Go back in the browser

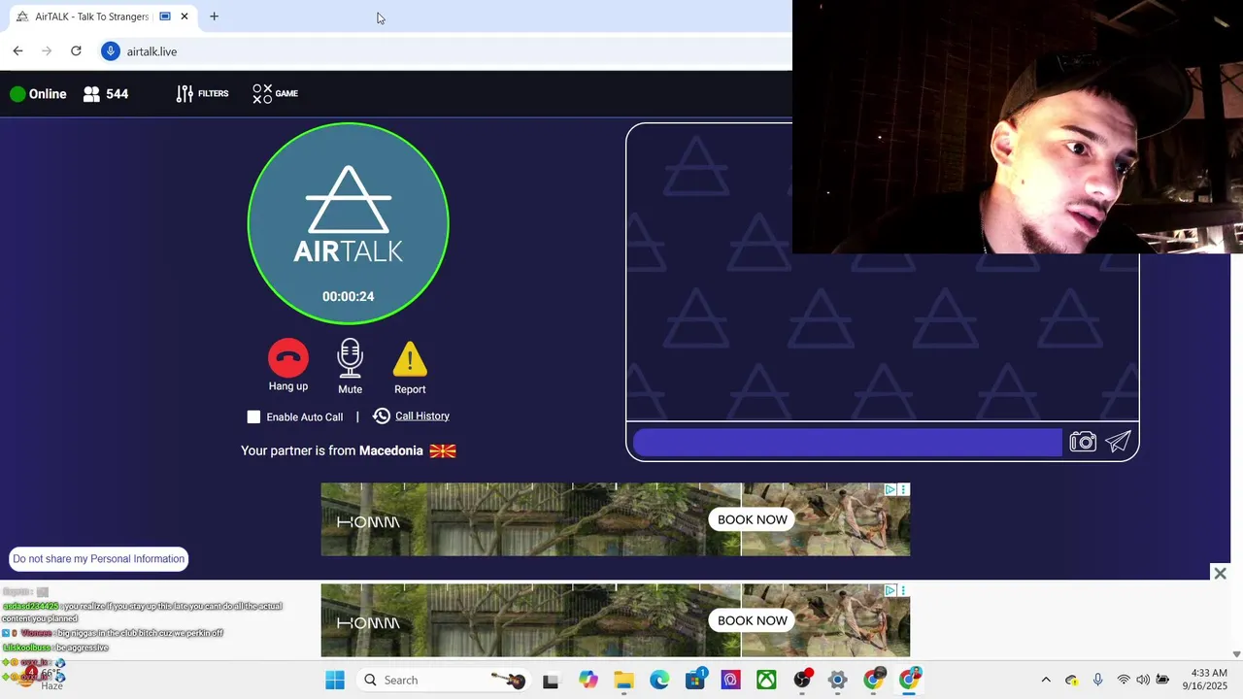(x=17, y=50)
